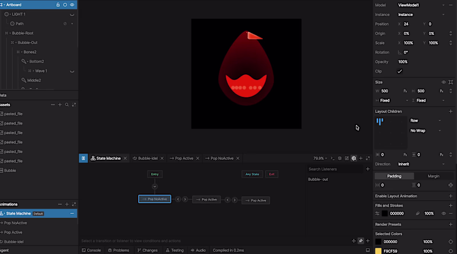Viewport: 457px width, 254px height.
Task: Add a Render Preset with plus icon
Action: click(x=451, y=224)
